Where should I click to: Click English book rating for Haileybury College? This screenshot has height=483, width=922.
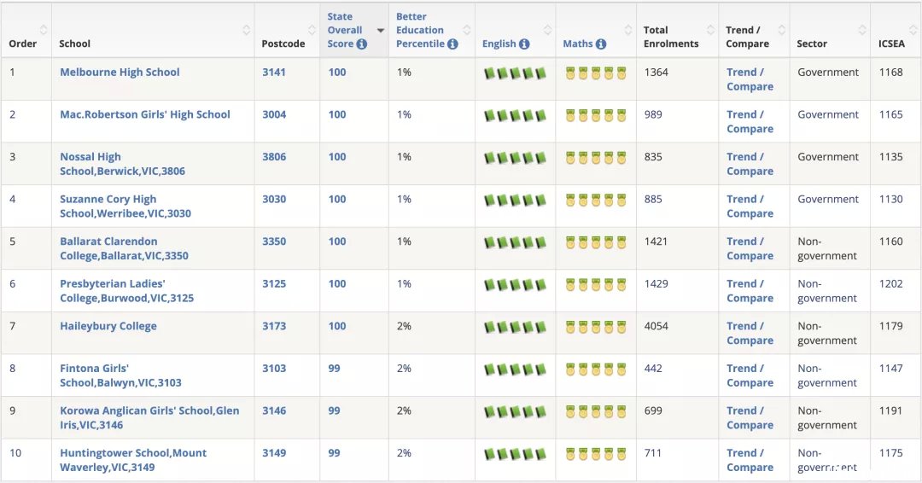click(515, 328)
